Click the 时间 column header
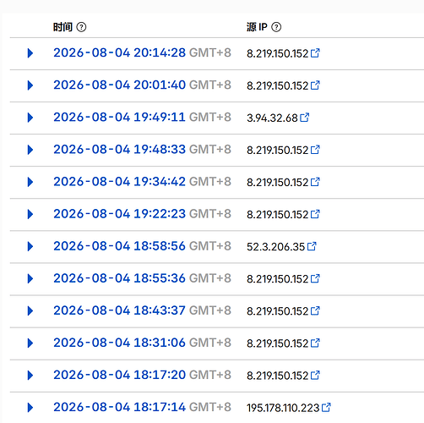 coord(63,27)
